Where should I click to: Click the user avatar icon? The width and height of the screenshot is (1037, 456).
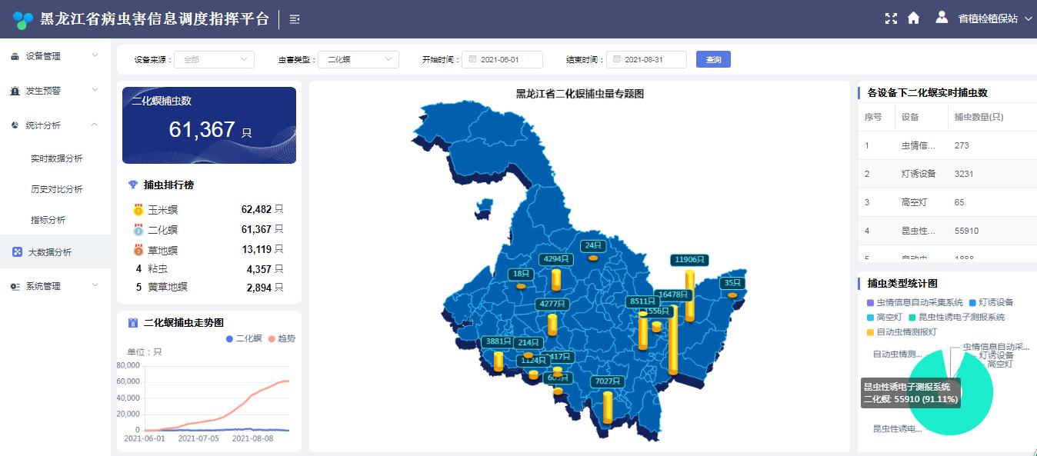[942, 18]
